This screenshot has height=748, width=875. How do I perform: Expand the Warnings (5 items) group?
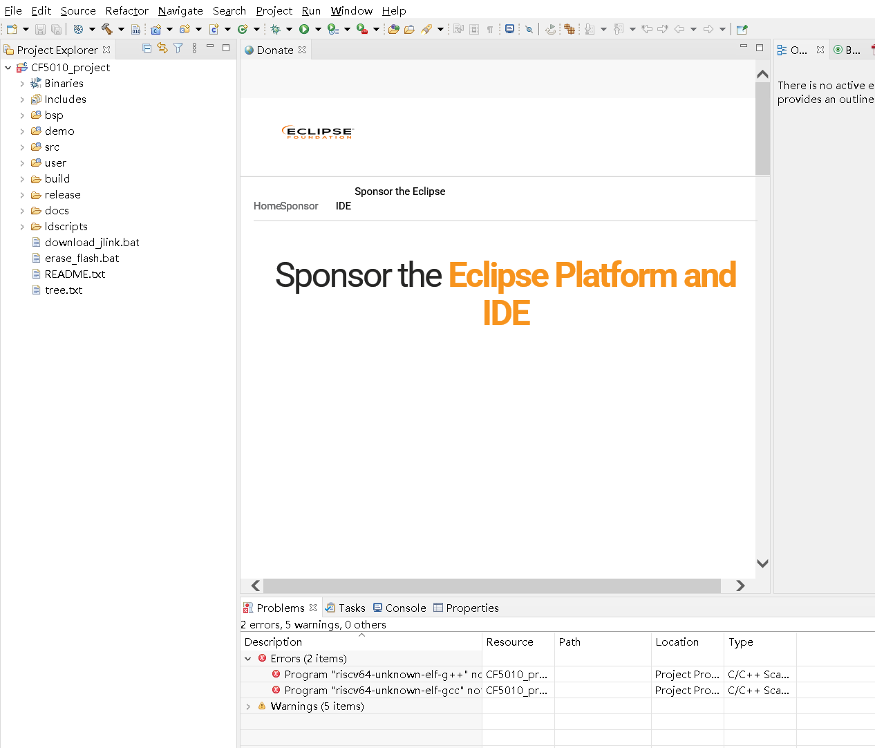click(x=248, y=707)
